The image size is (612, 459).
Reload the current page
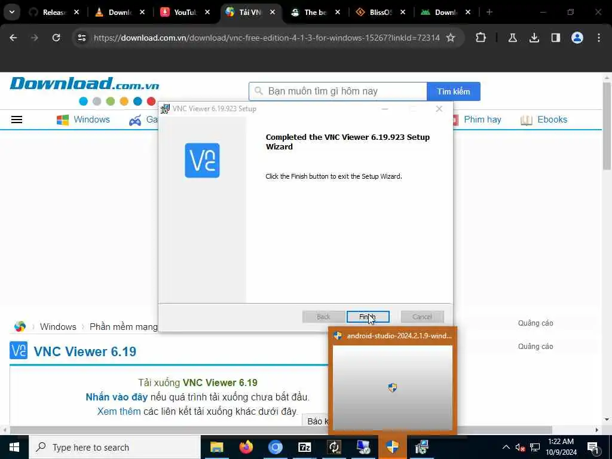pyautogui.click(x=56, y=38)
